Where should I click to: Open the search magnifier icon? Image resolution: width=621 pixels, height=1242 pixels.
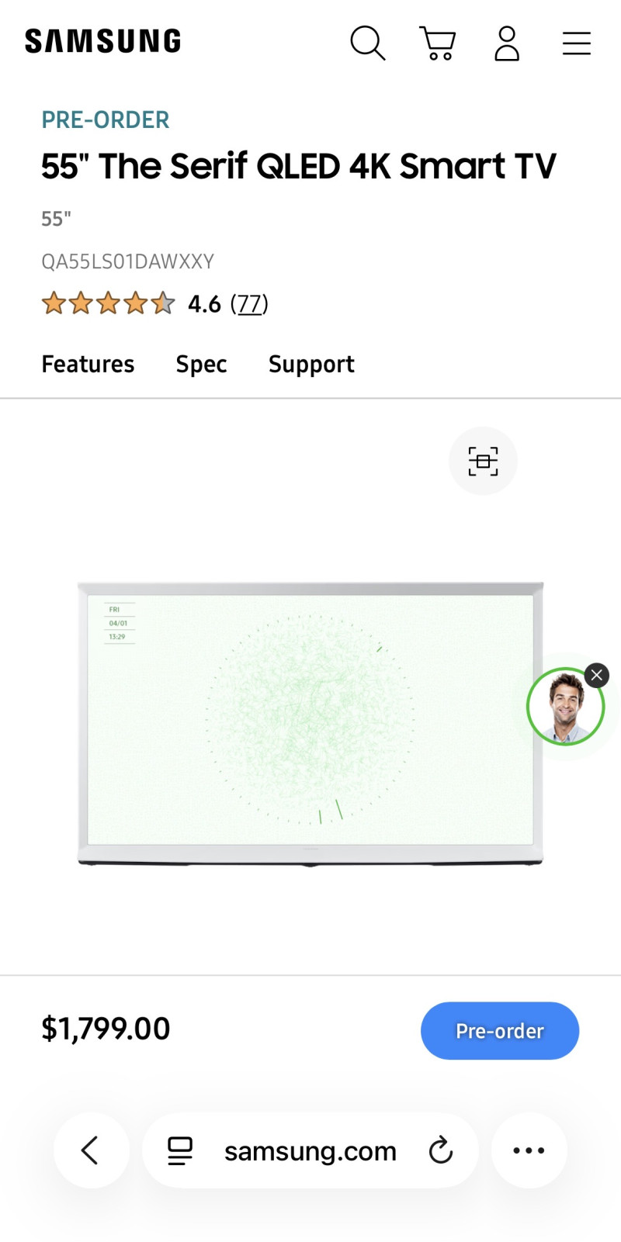point(367,43)
